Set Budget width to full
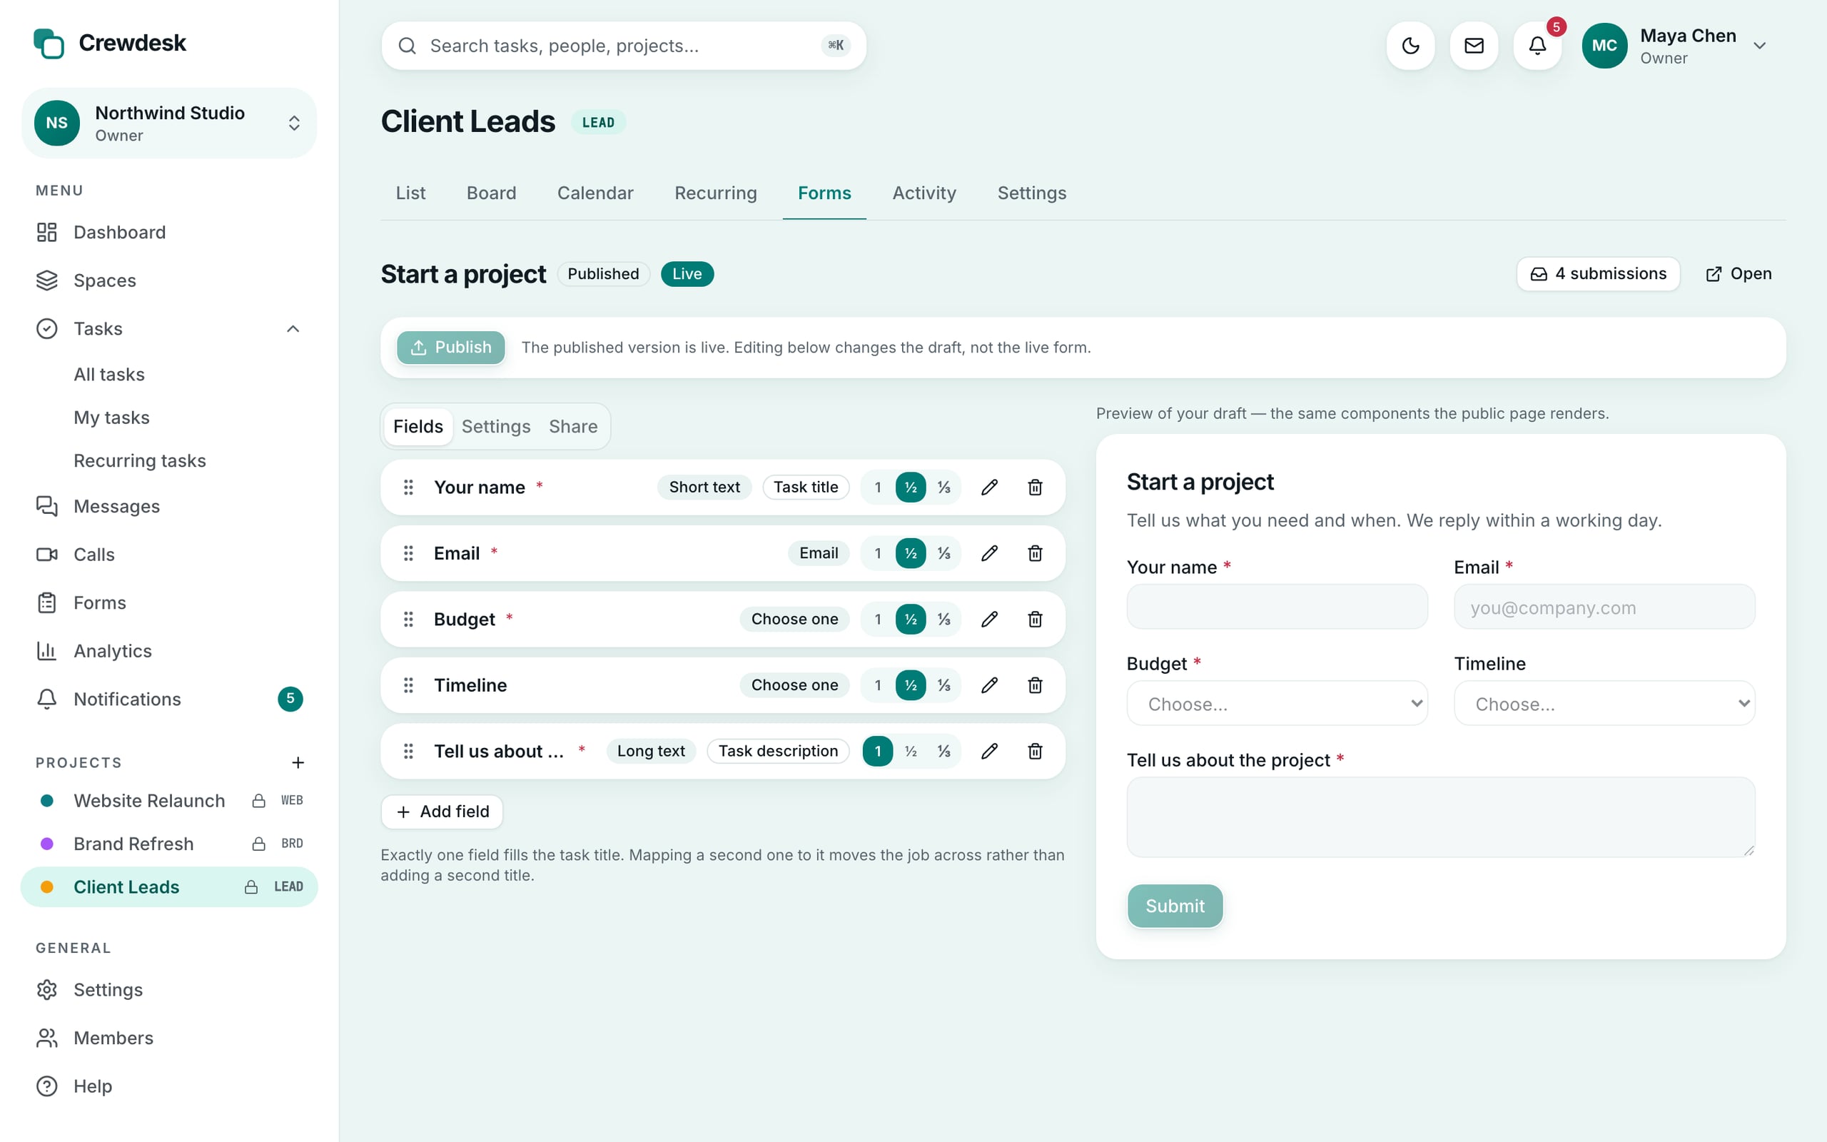 point(878,620)
